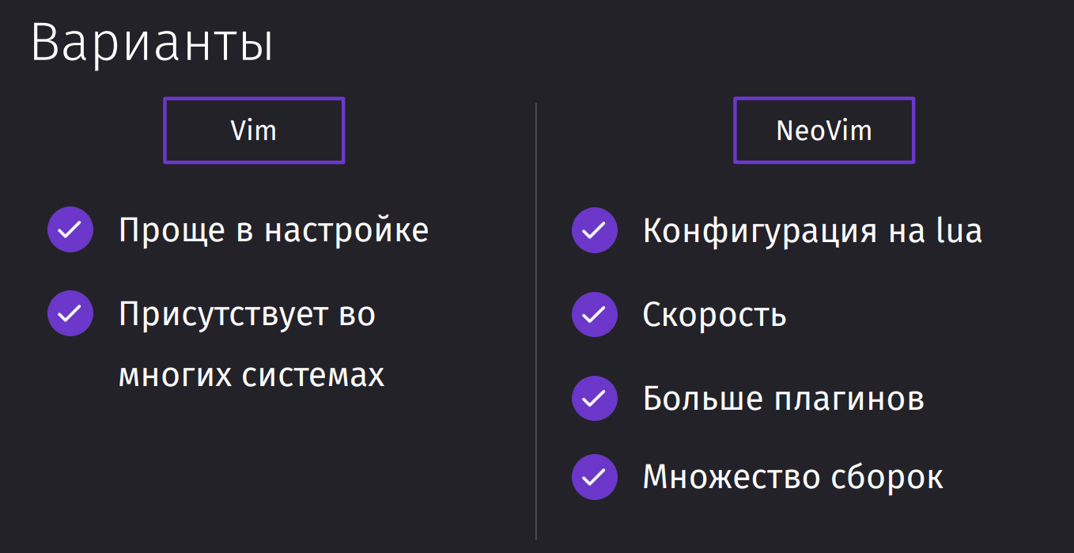Select the checkmark icon next to Конфигурация на lua

(x=594, y=230)
